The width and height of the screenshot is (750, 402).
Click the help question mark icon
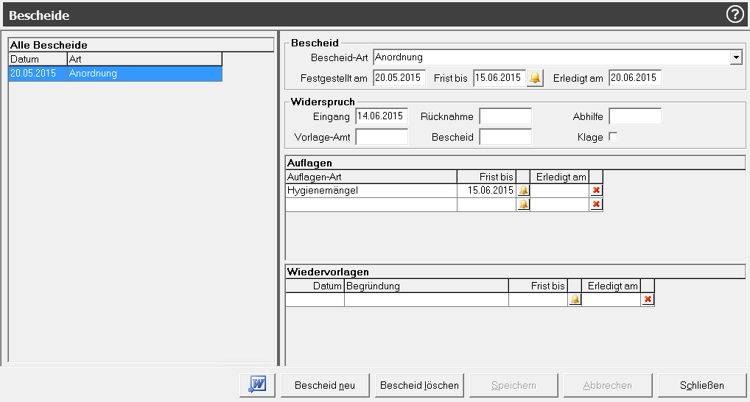735,15
